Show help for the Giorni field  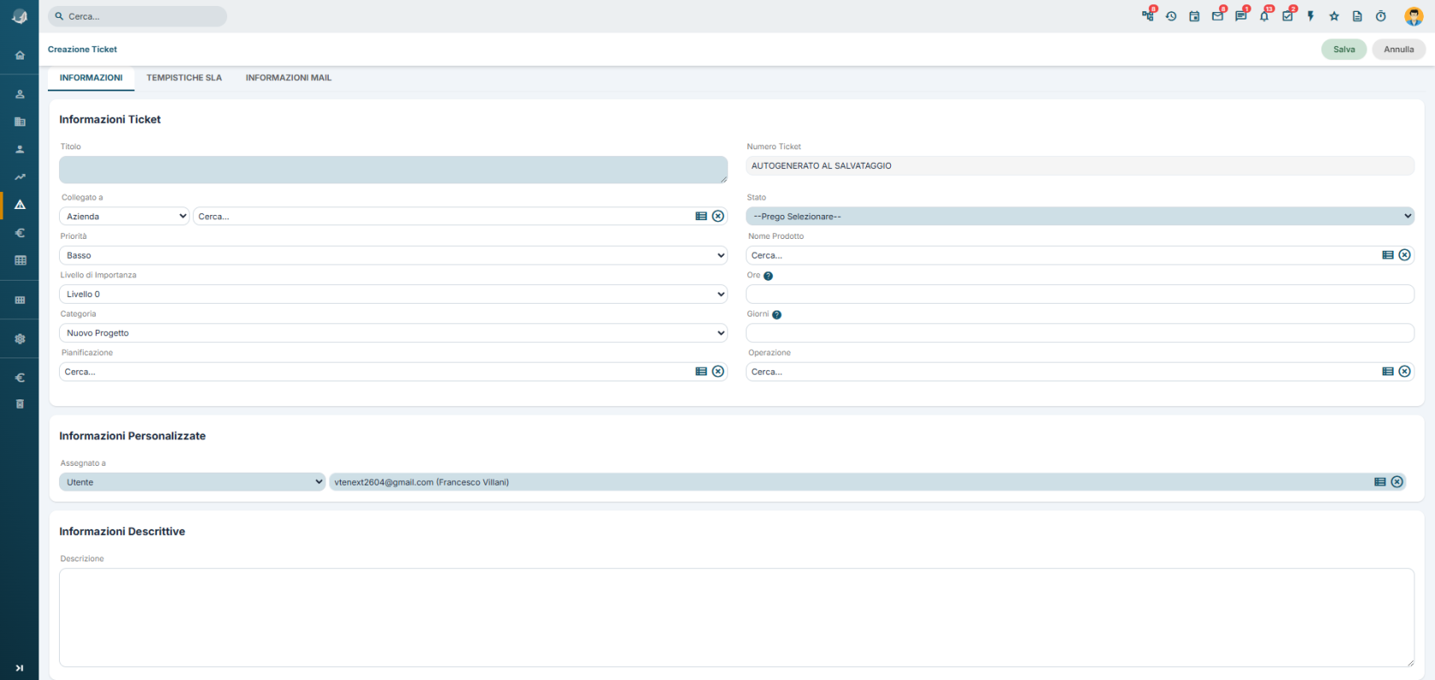tap(776, 315)
